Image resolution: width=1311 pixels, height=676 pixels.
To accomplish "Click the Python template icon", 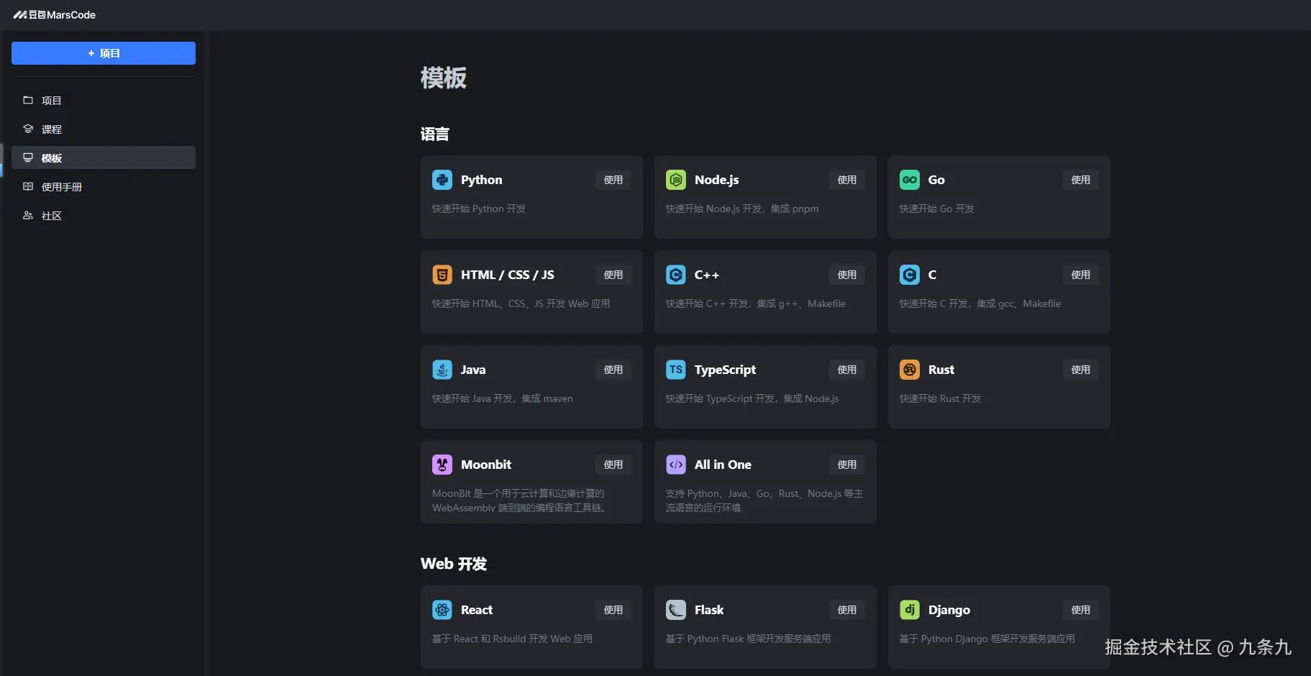I will [442, 180].
